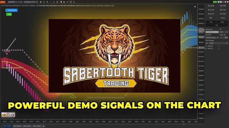
Task: Click the green connection status indicator
Action: (x=215, y=2)
